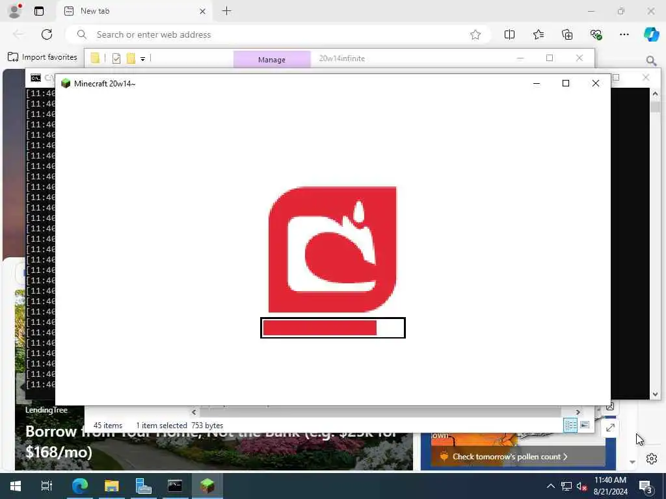Open a new browser tab with plus
This screenshot has height=499, width=666.
point(227,11)
